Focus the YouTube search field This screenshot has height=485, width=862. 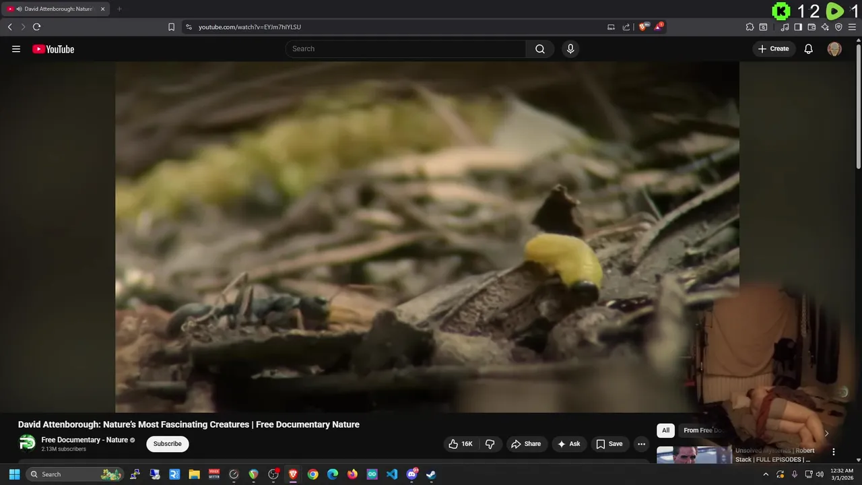pyautogui.click(x=405, y=48)
